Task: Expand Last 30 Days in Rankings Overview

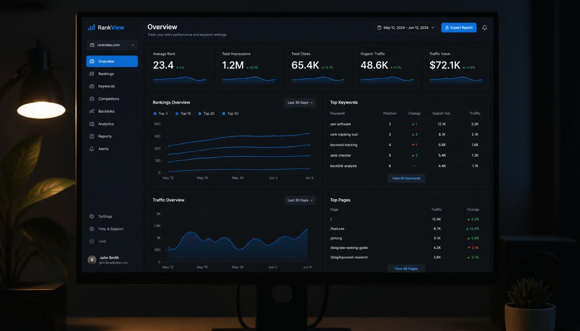Action: [300, 103]
